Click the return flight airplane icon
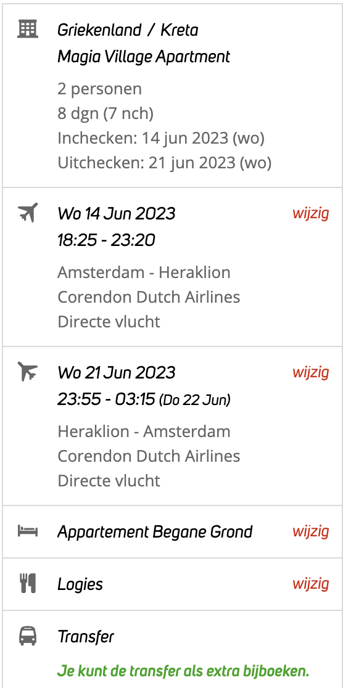Viewport: 343px width, 688px height. point(28,372)
